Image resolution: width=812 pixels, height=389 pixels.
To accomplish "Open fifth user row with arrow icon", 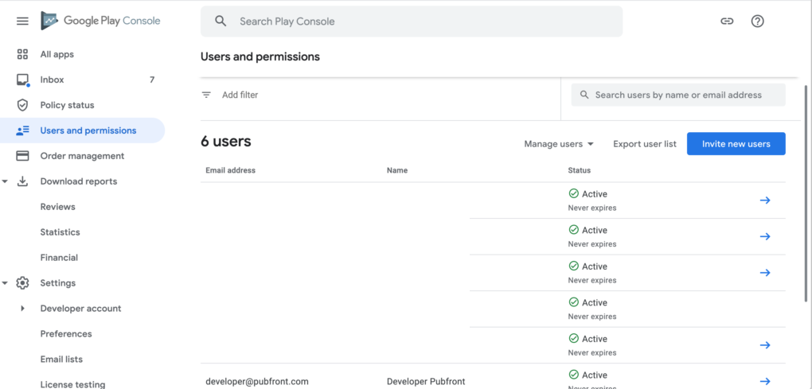I will point(765,345).
